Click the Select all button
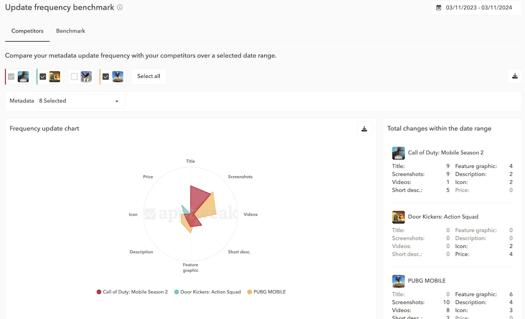 [148, 76]
